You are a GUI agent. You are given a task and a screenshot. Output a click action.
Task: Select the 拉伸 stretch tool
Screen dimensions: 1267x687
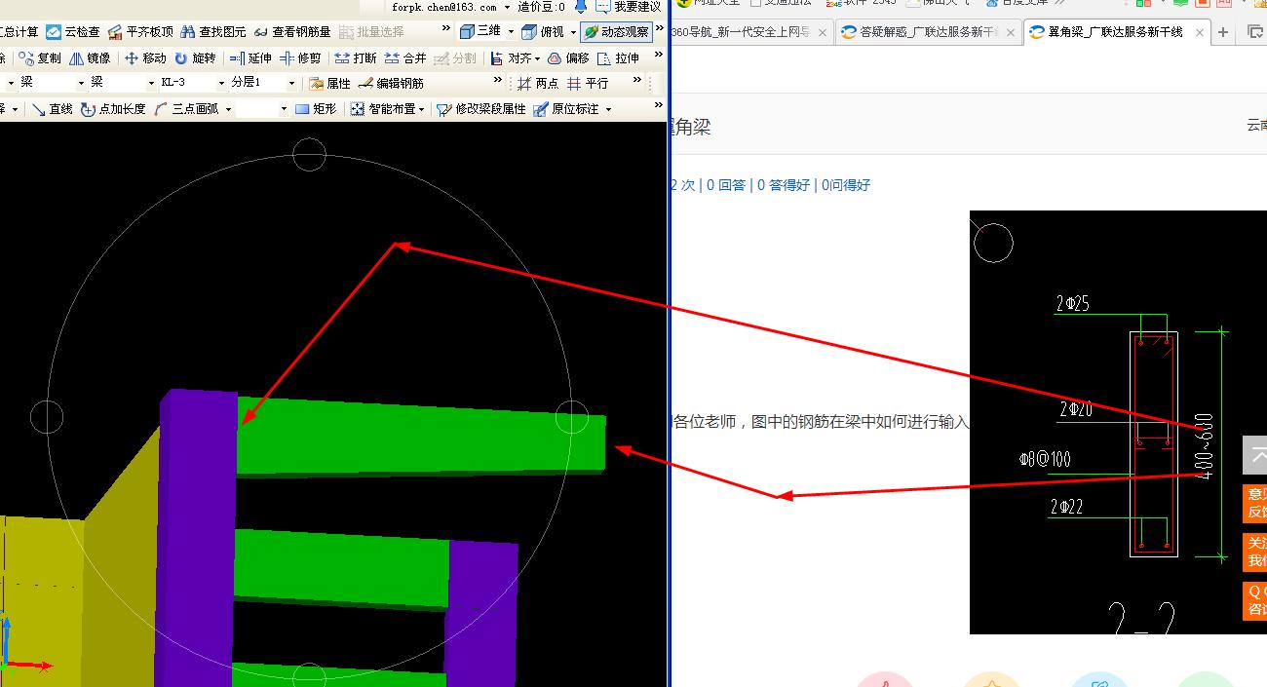pos(618,58)
